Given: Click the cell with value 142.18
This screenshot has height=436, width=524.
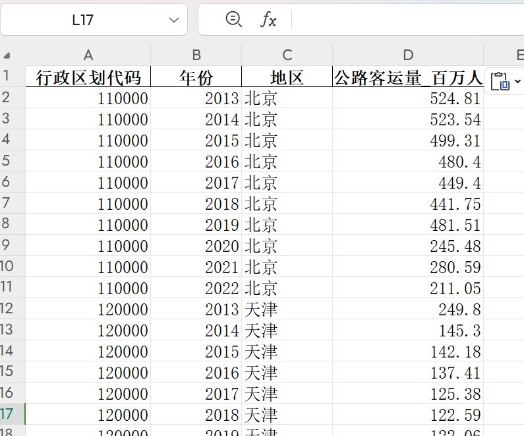Looking at the screenshot, I should click(x=408, y=351).
